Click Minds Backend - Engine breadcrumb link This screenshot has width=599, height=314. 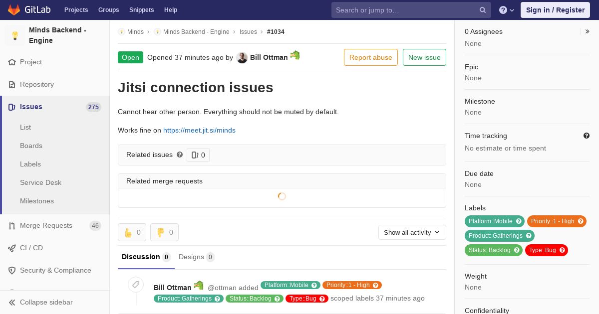pos(196,32)
